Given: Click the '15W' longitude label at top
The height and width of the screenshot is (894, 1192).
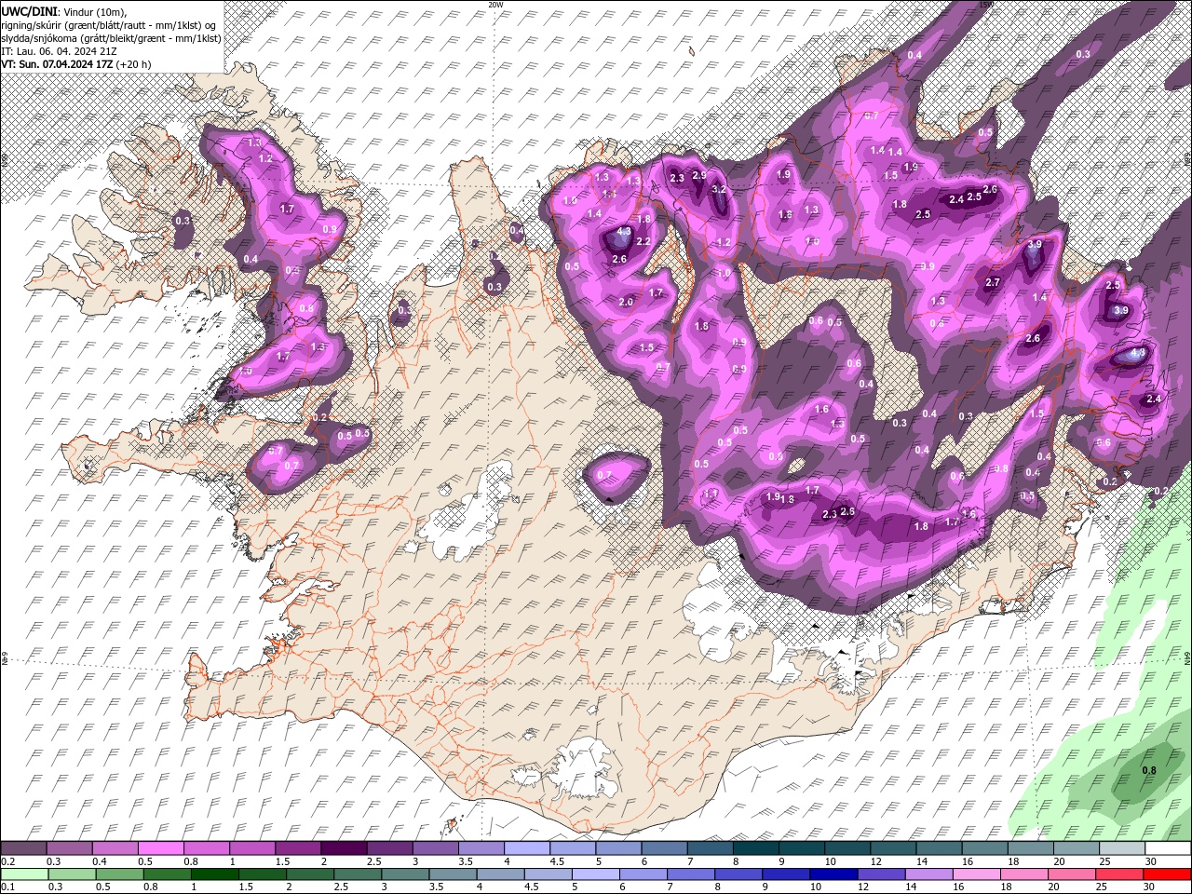Looking at the screenshot, I should [x=987, y=5].
